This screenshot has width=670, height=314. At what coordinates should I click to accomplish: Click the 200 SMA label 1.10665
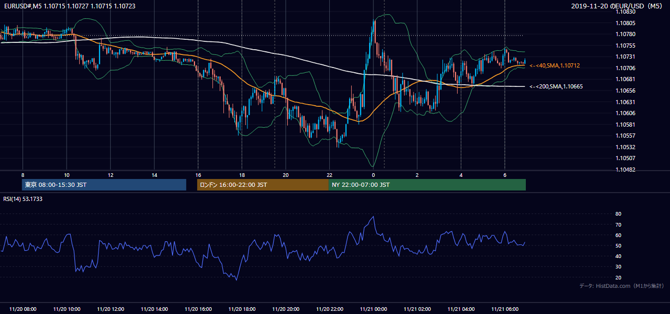pyautogui.click(x=555, y=86)
